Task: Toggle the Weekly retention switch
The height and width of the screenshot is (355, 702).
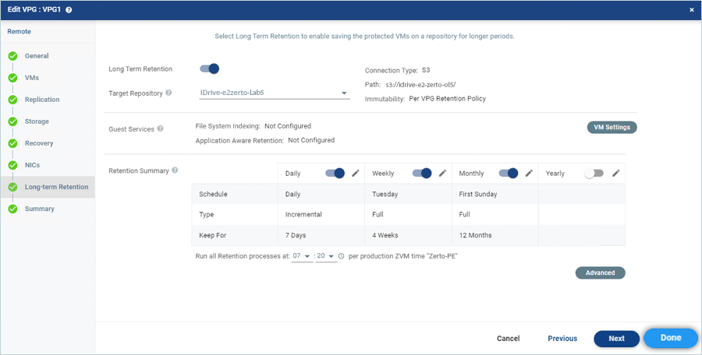Action: click(x=421, y=174)
